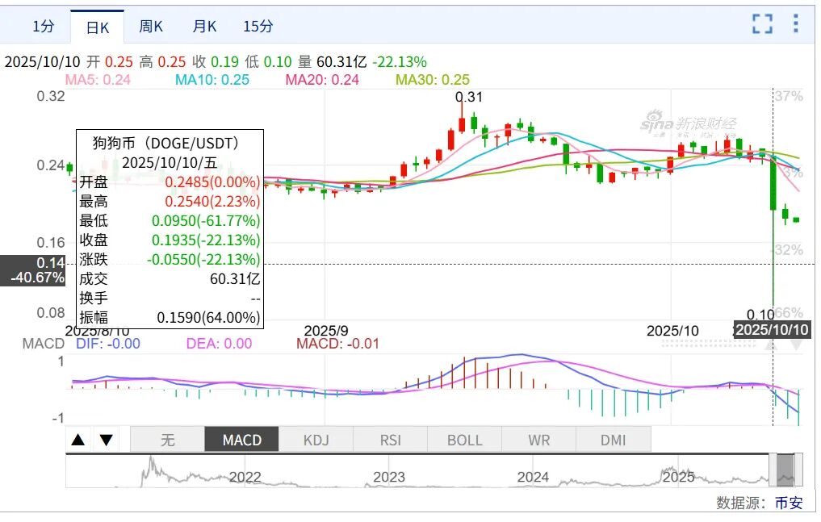Switch to 15分 interval tab

pyautogui.click(x=258, y=27)
